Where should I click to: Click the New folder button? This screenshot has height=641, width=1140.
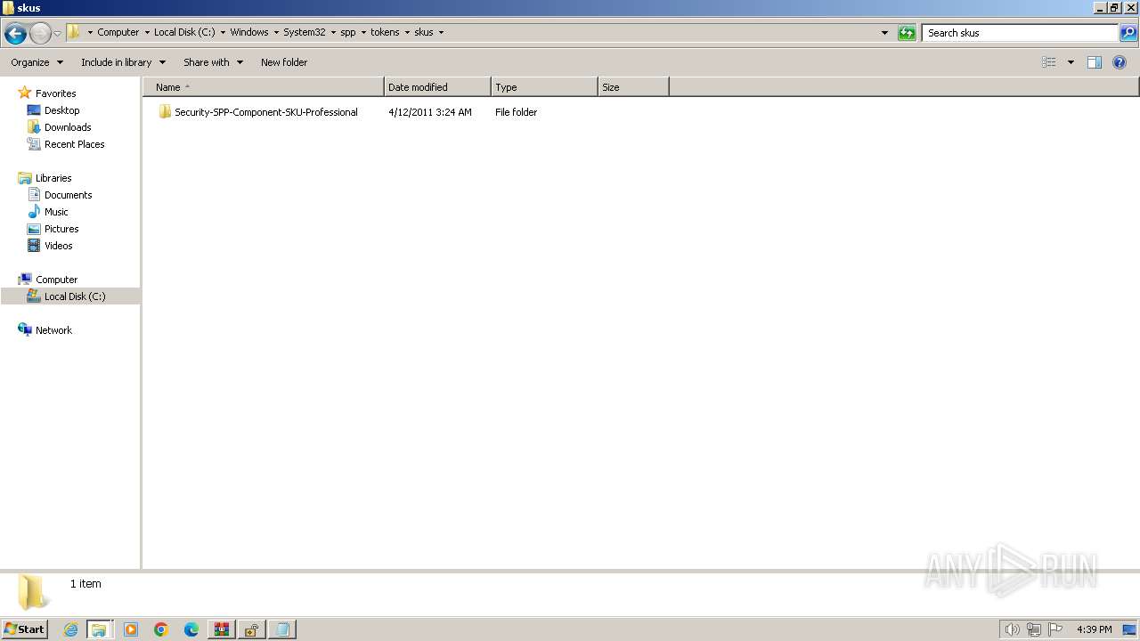tap(284, 62)
